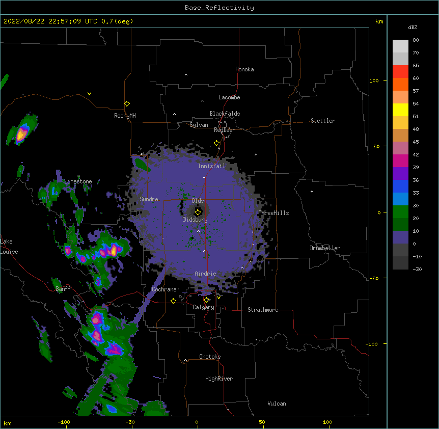Click the yellow diamond marker above Calgary label
Viewport: 439px width, 429px height.
point(206,300)
